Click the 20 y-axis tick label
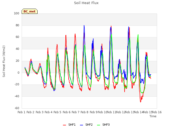The width and height of the screenshot is (173, 130). pos(17,61)
